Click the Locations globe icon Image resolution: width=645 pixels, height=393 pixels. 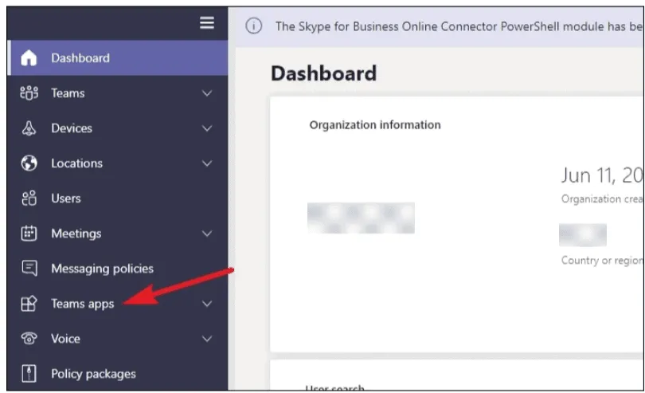tap(29, 163)
